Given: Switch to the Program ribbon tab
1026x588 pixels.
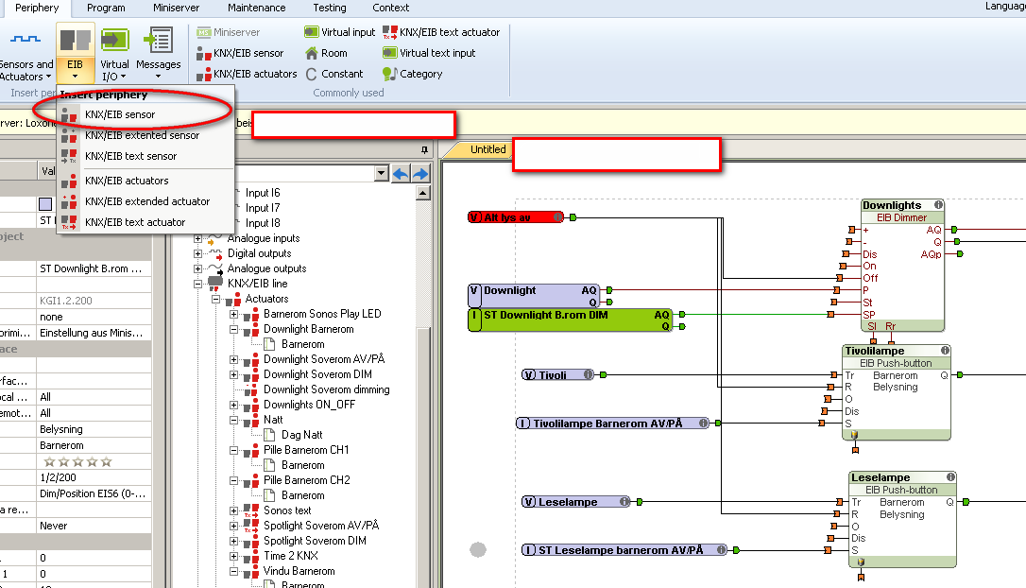Looking at the screenshot, I should click(106, 8).
